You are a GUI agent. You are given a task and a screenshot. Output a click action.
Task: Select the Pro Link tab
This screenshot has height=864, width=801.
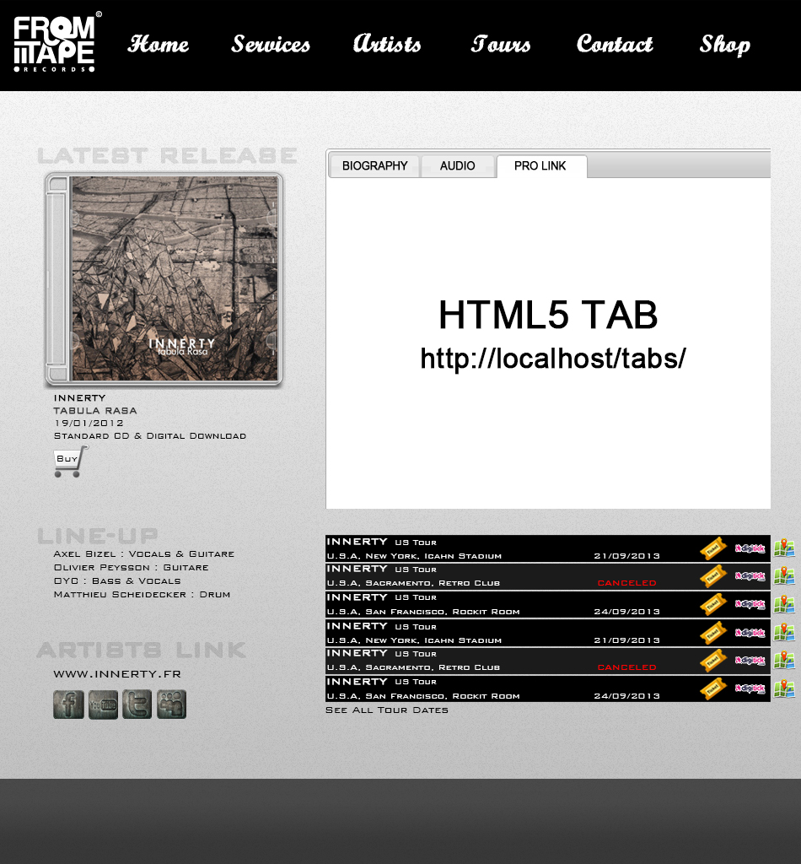(540, 166)
